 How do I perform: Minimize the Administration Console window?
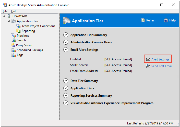click(x=150, y=5)
